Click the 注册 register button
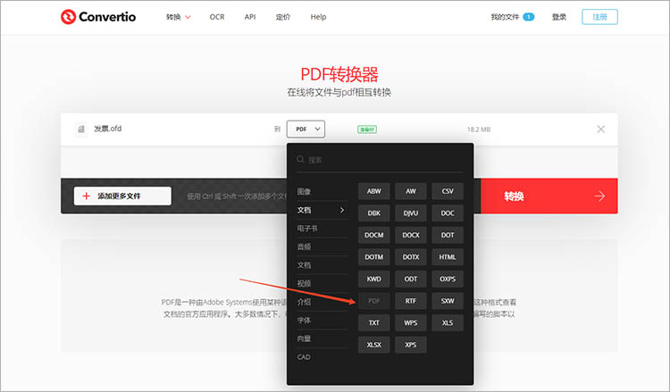Image resolution: width=670 pixels, height=392 pixels. pyautogui.click(x=599, y=17)
